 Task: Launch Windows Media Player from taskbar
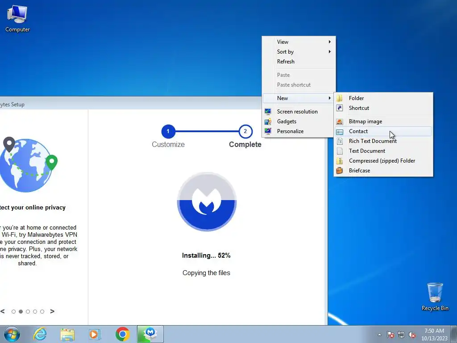click(95, 334)
